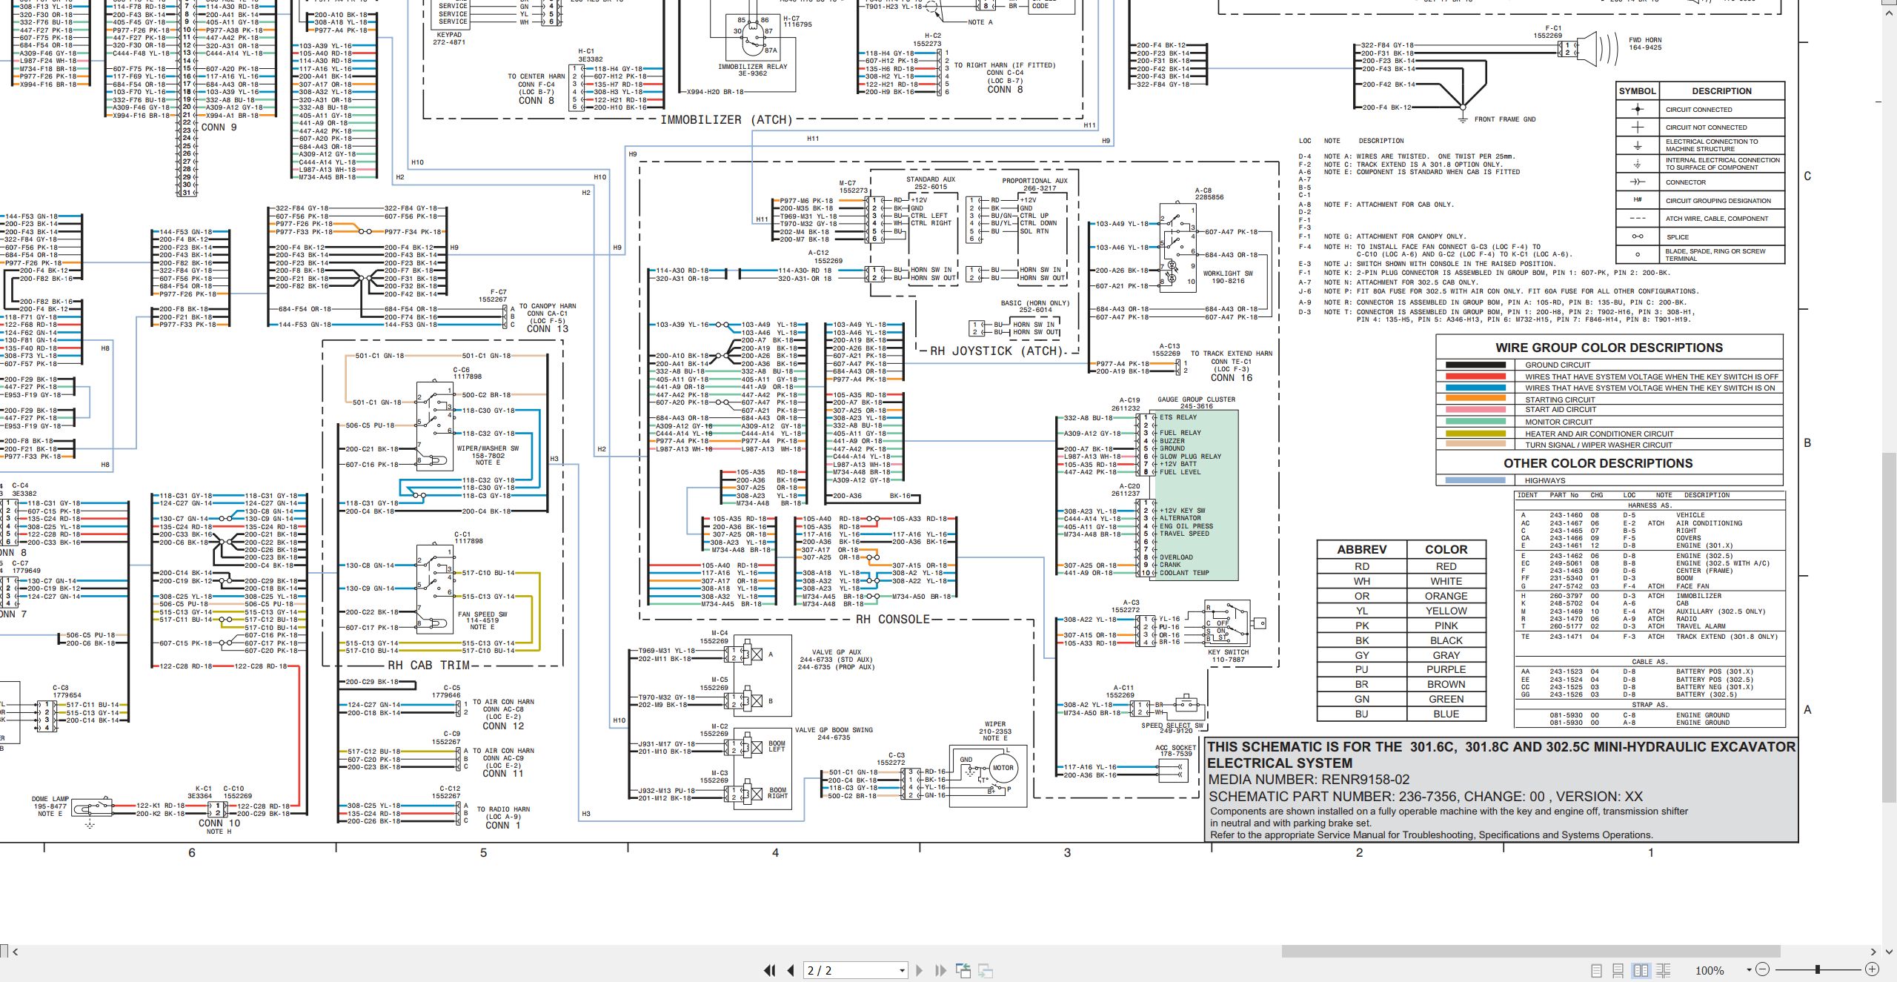The image size is (1897, 982).
Task: Click the SPLICE symbol in legend
Action: click(x=1638, y=236)
